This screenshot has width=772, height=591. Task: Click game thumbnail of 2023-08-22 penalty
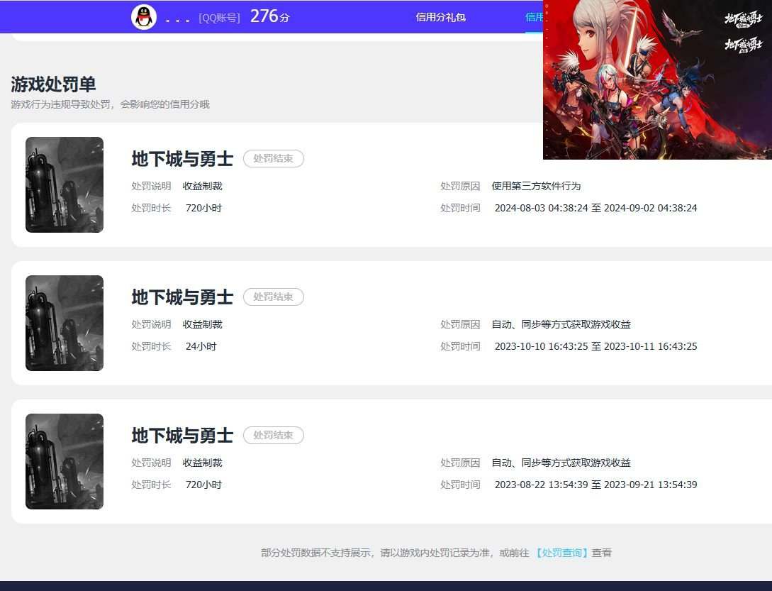pyautogui.click(x=65, y=461)
